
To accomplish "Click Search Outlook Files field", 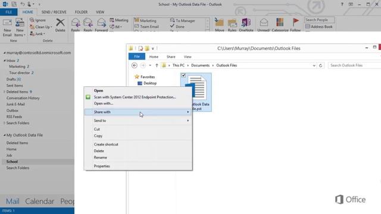I will (x=354, y=65).
